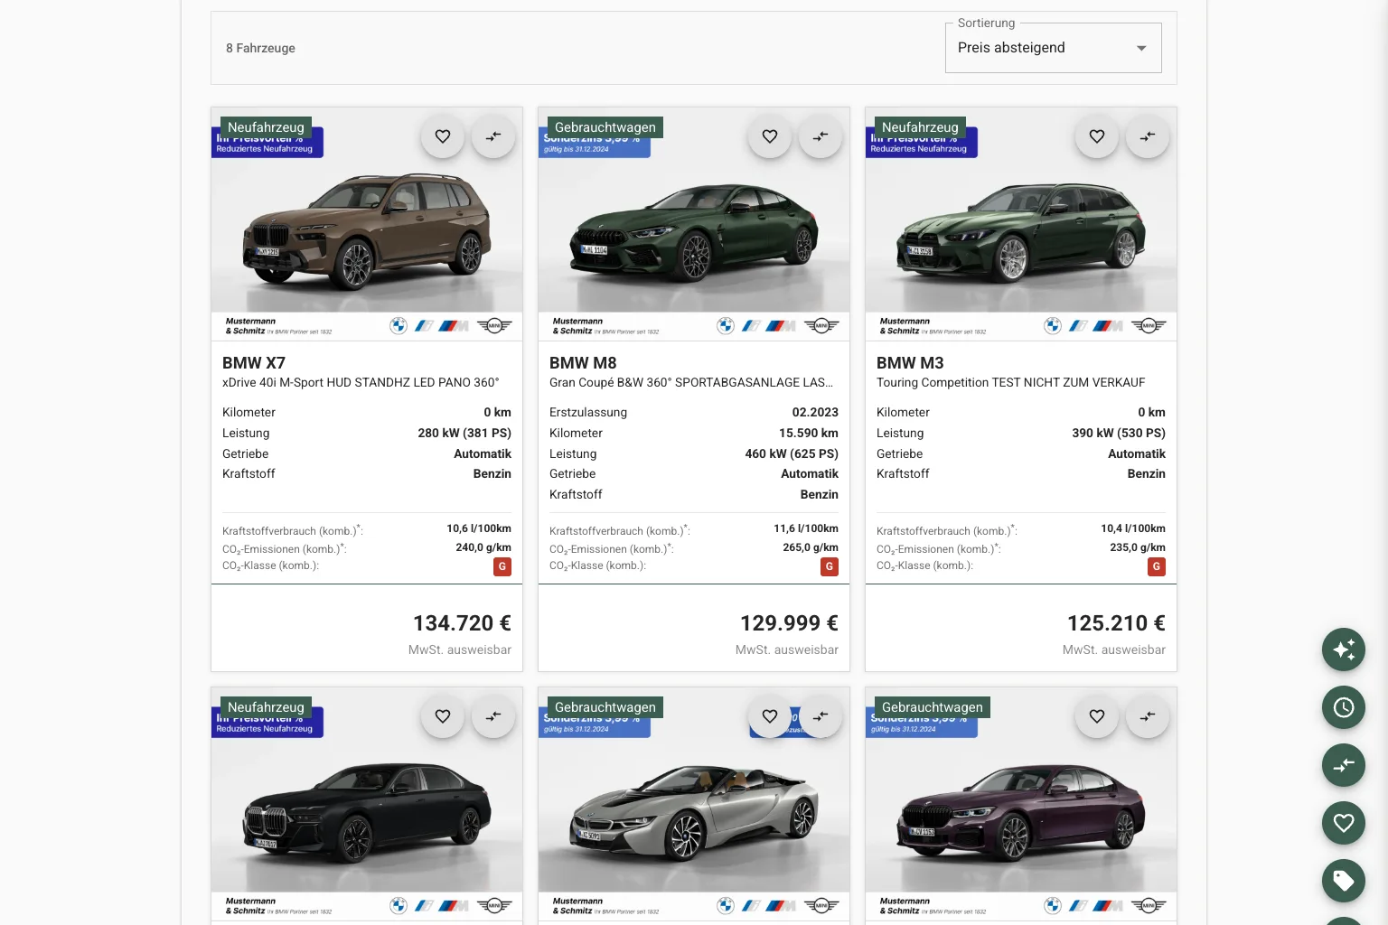
Task: Click the power value "390 kW (530 PS)"
Action: [x=1119, y=434]
